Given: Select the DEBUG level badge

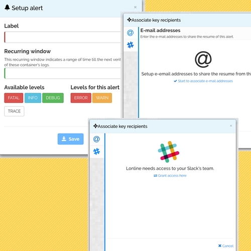Looking at the screenshot, I should click(53, 98).
